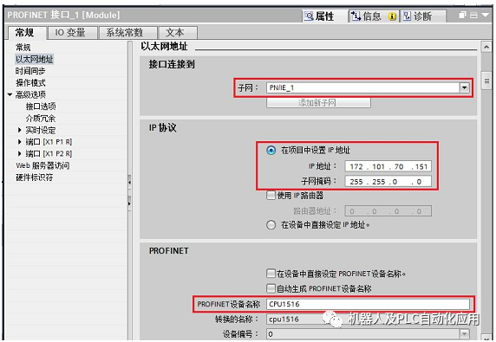Select 在设备中直接设定 IP 地址 radio button
The height and width of the screenshot is (342, 496).
(x=271, y=225)
